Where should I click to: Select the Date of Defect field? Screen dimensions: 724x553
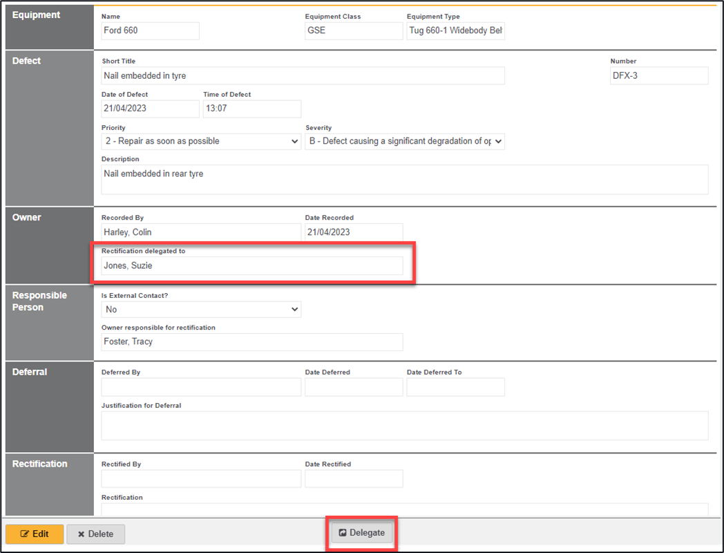coord(150,109)
